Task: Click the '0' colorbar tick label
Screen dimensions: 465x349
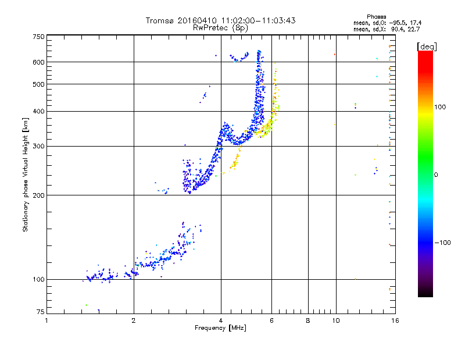Action: [x=436, y=175]
